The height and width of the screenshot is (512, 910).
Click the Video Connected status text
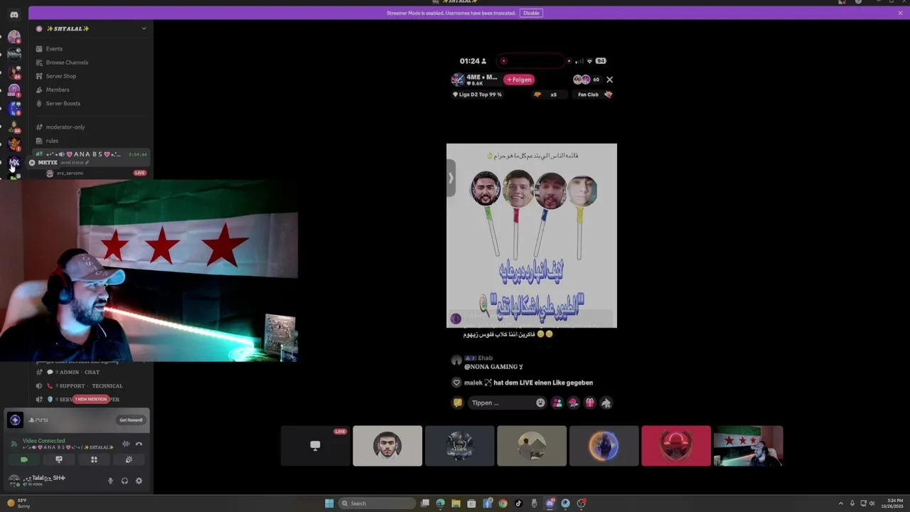(x=43, y=441)
